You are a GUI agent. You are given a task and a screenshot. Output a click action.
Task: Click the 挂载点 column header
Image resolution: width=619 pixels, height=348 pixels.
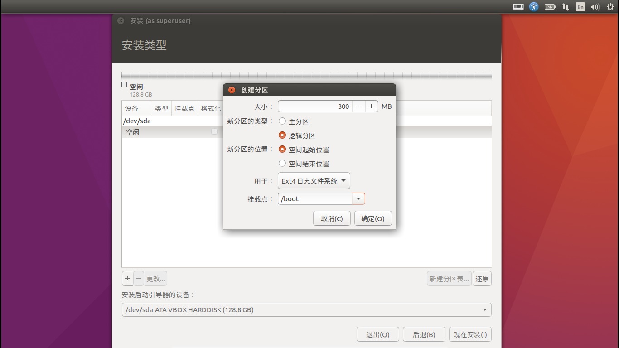184,108
